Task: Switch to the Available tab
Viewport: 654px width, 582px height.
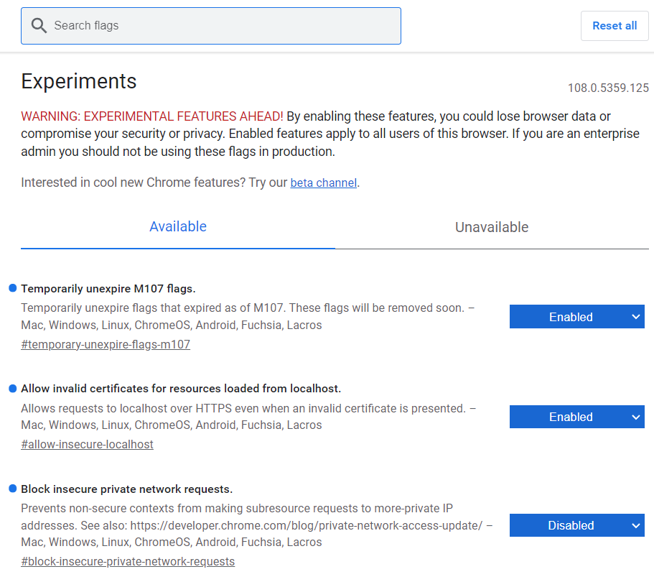Action: pyautogui.click(x=178, y=227)
